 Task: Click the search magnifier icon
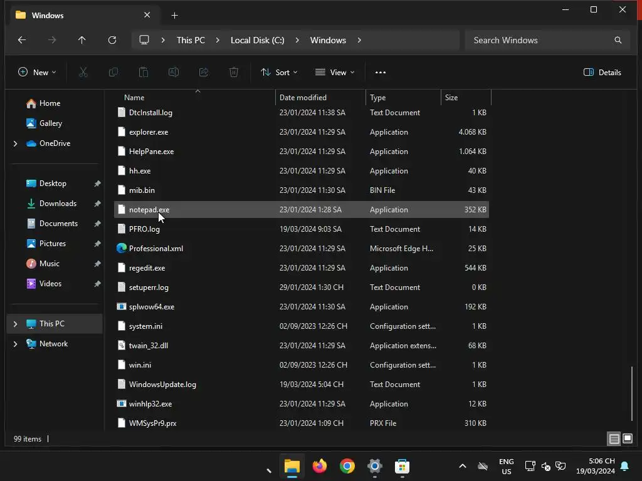618,40
